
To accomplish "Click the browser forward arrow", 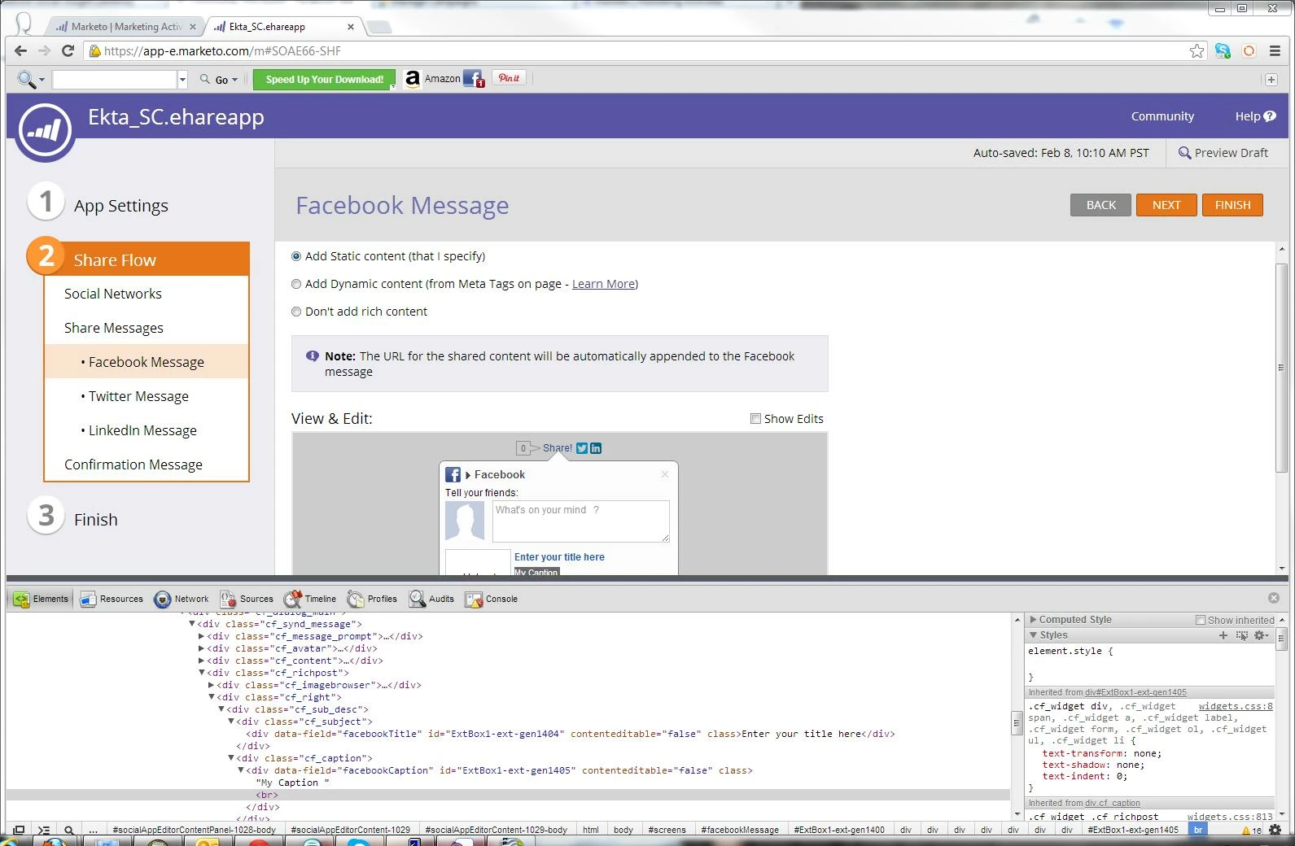I will coord(44,50).
